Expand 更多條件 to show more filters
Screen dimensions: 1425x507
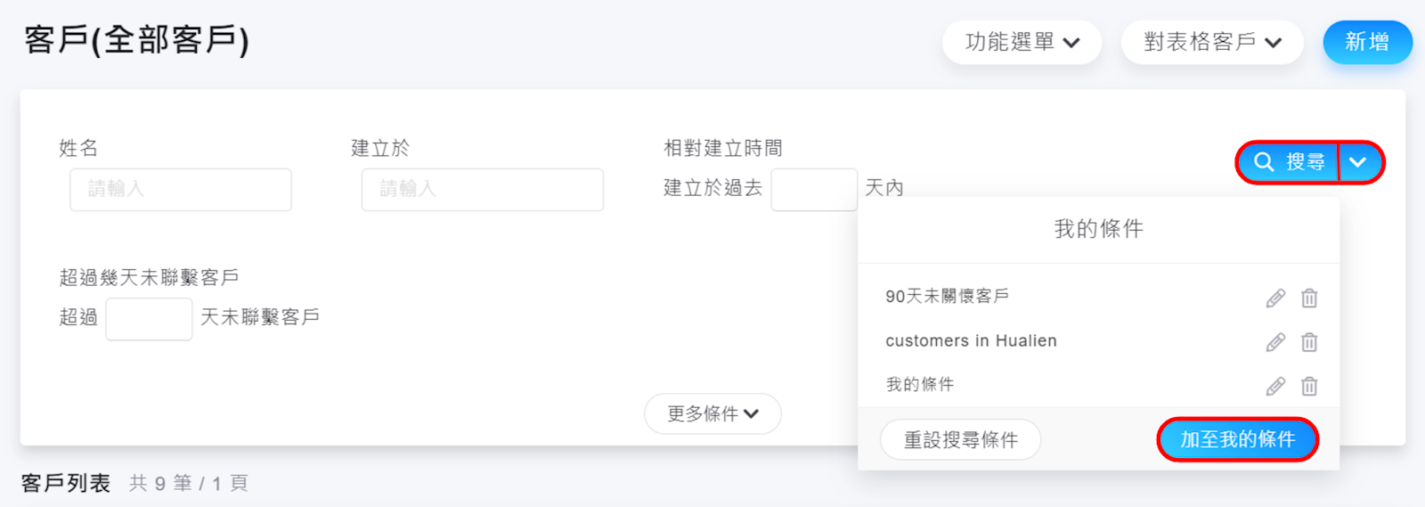pos(712,414)
